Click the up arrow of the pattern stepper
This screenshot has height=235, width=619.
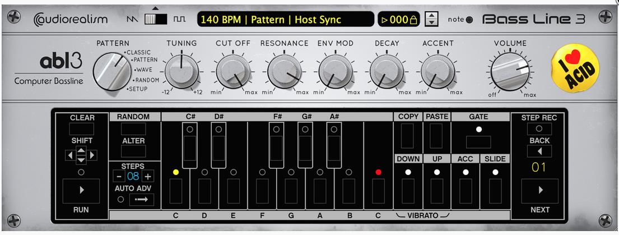431,15
